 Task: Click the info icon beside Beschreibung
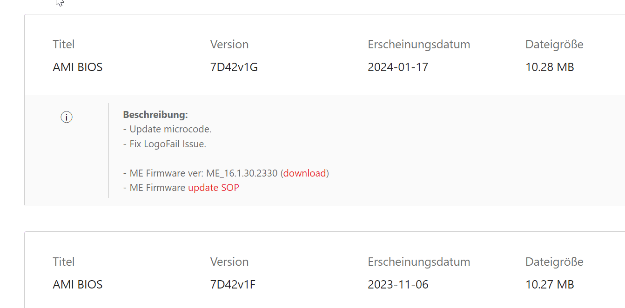coord(67,118)
